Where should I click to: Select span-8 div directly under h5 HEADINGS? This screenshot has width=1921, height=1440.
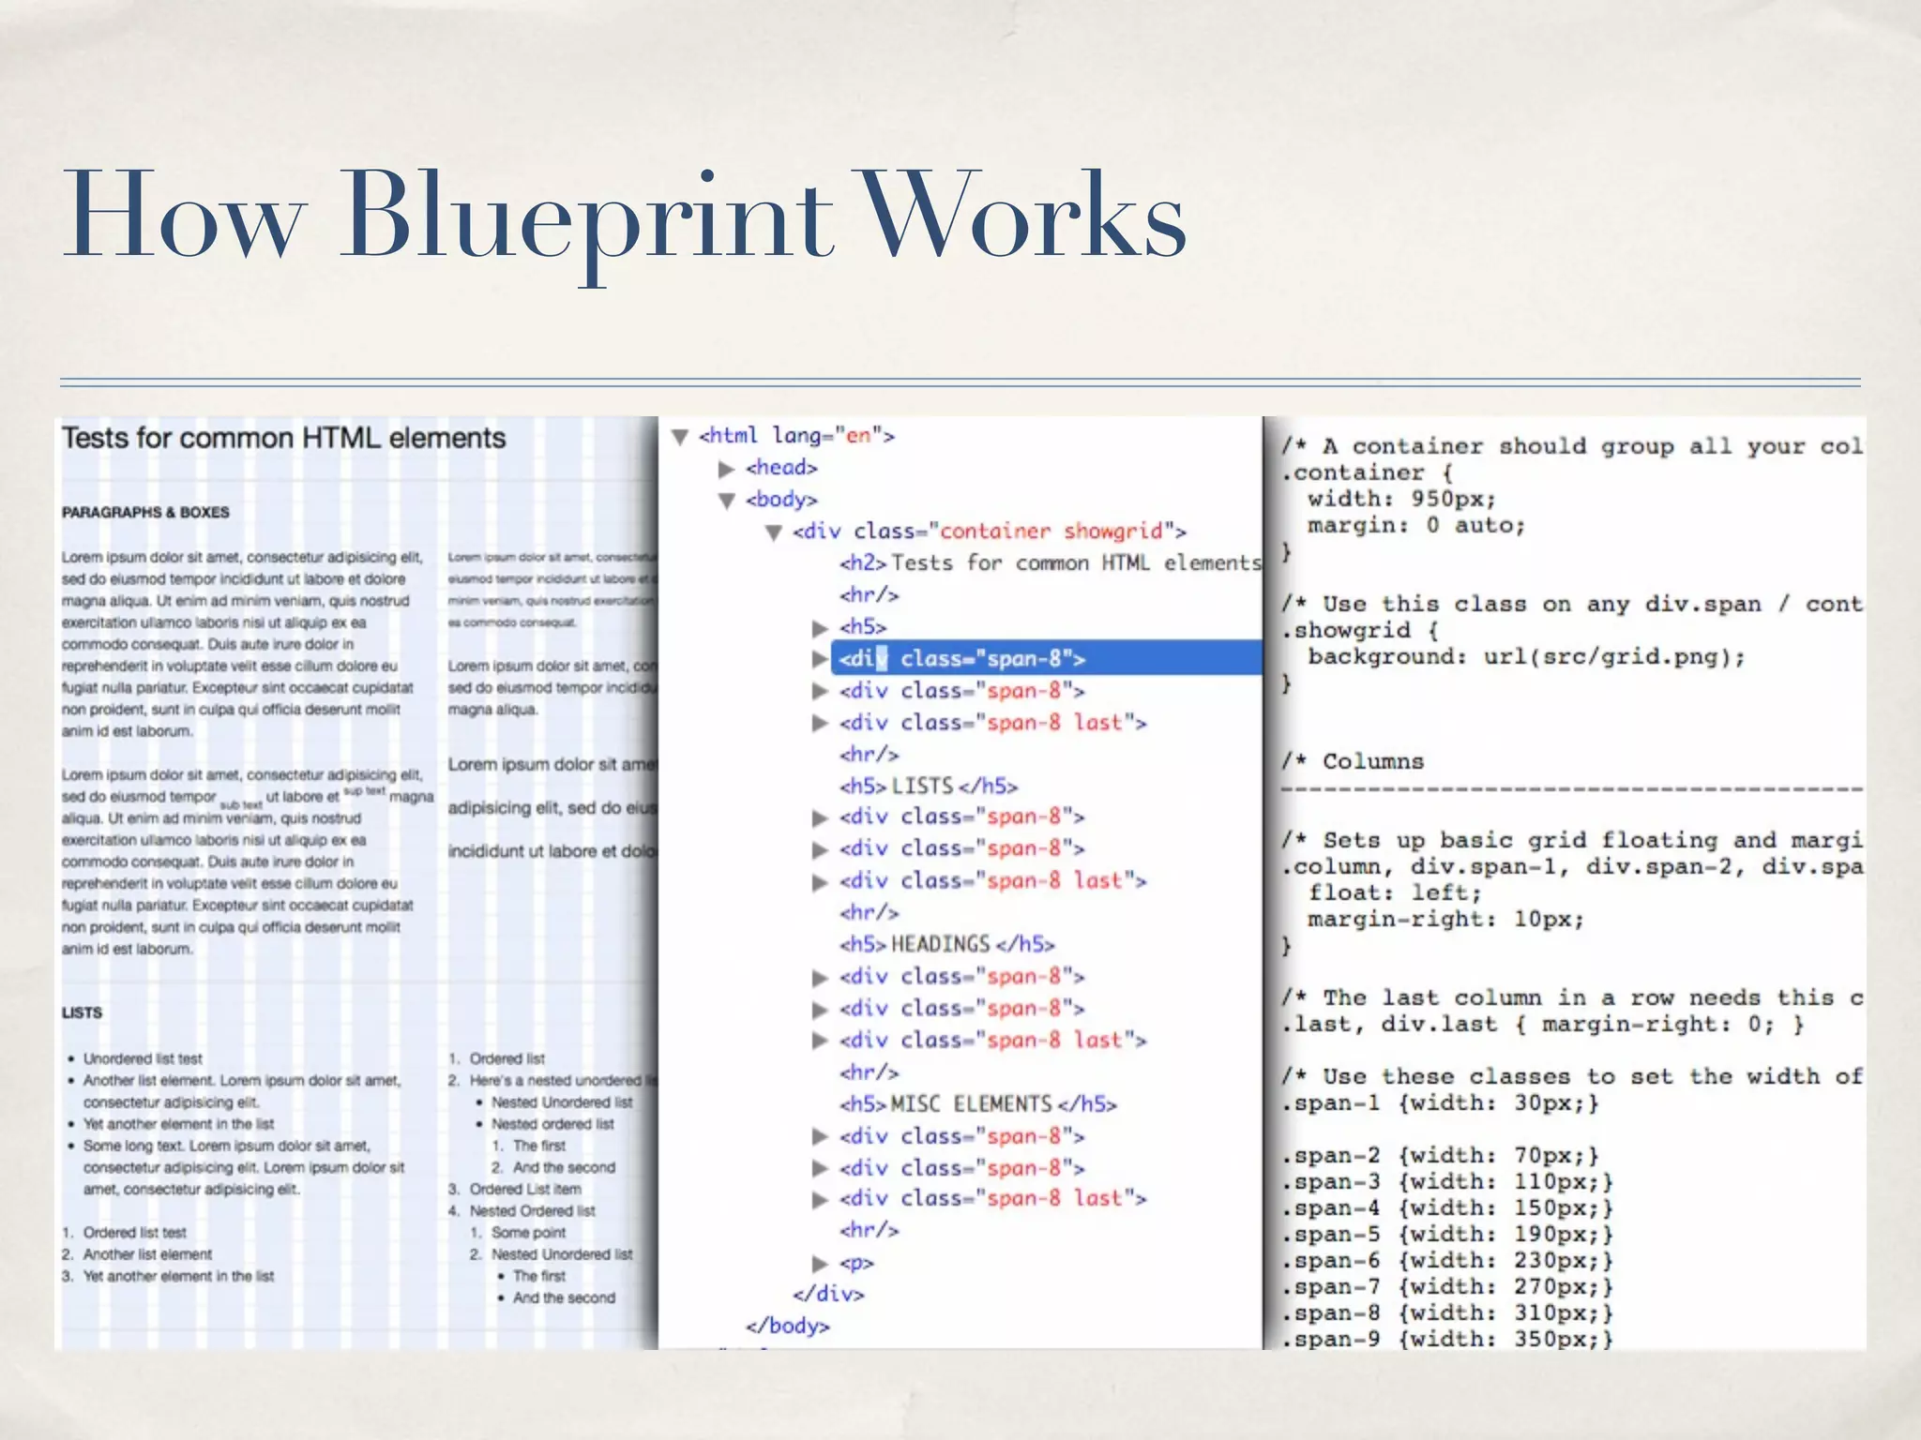[962, 976]
